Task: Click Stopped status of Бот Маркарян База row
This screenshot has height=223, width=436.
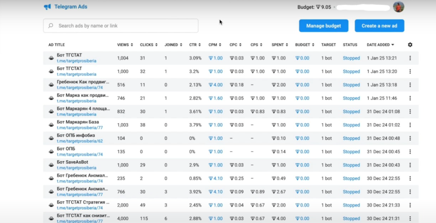Action: pos(351,125)
